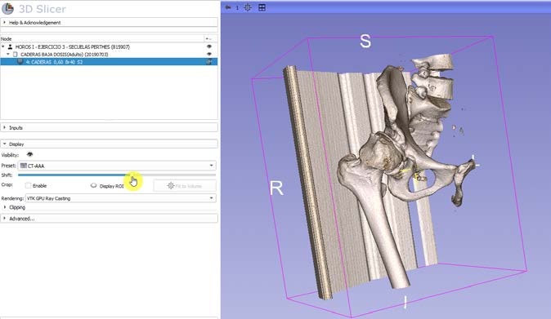The height and width of the screenshot is (319, 551).
Task: Center the 3D view with crosshair icon
Action: click(248, 7)
